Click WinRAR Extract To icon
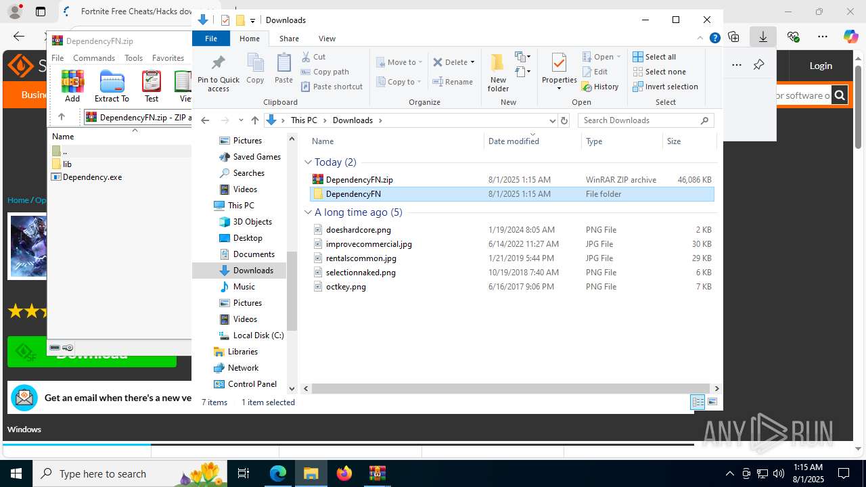Screen dimensions: 866x487 pos(112,87)
